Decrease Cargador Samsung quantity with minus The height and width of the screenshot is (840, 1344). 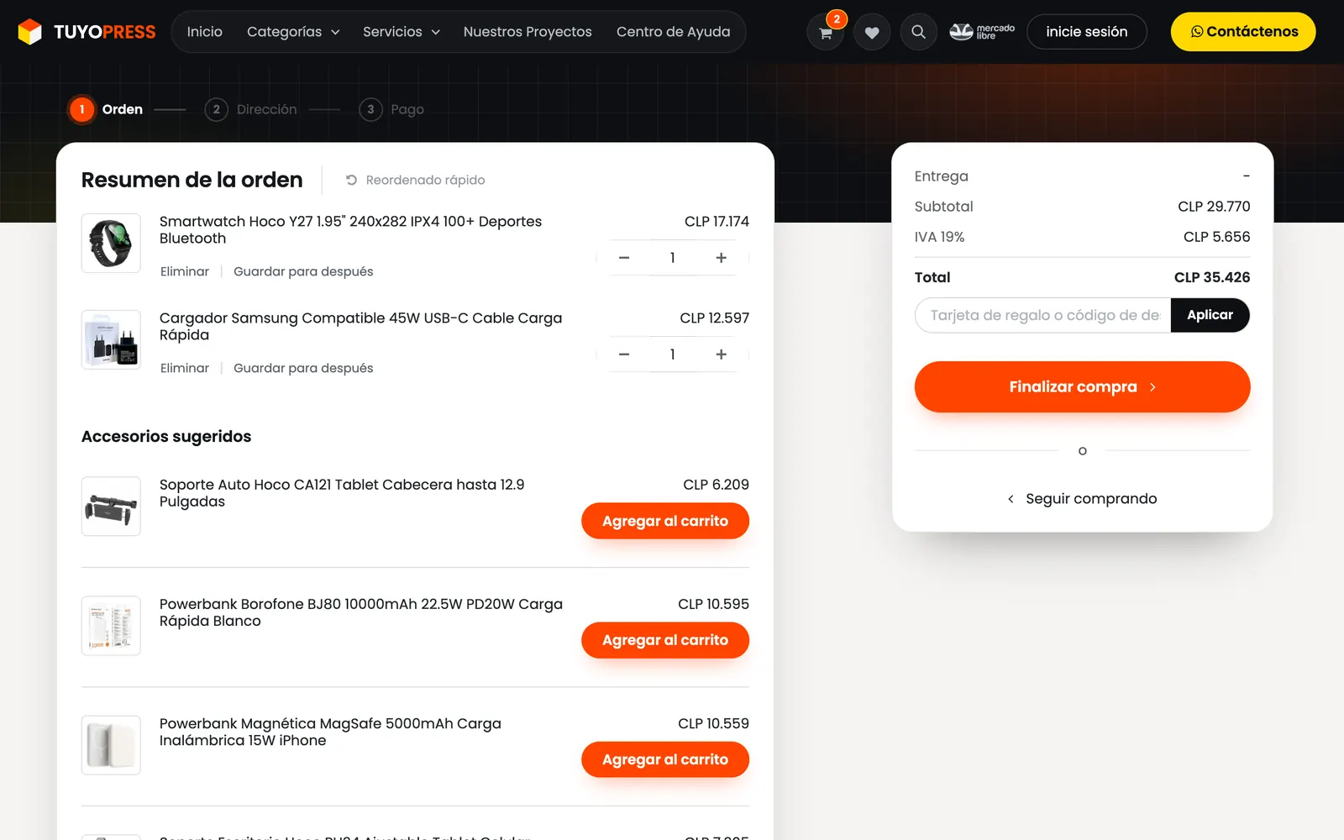(624, 354)
